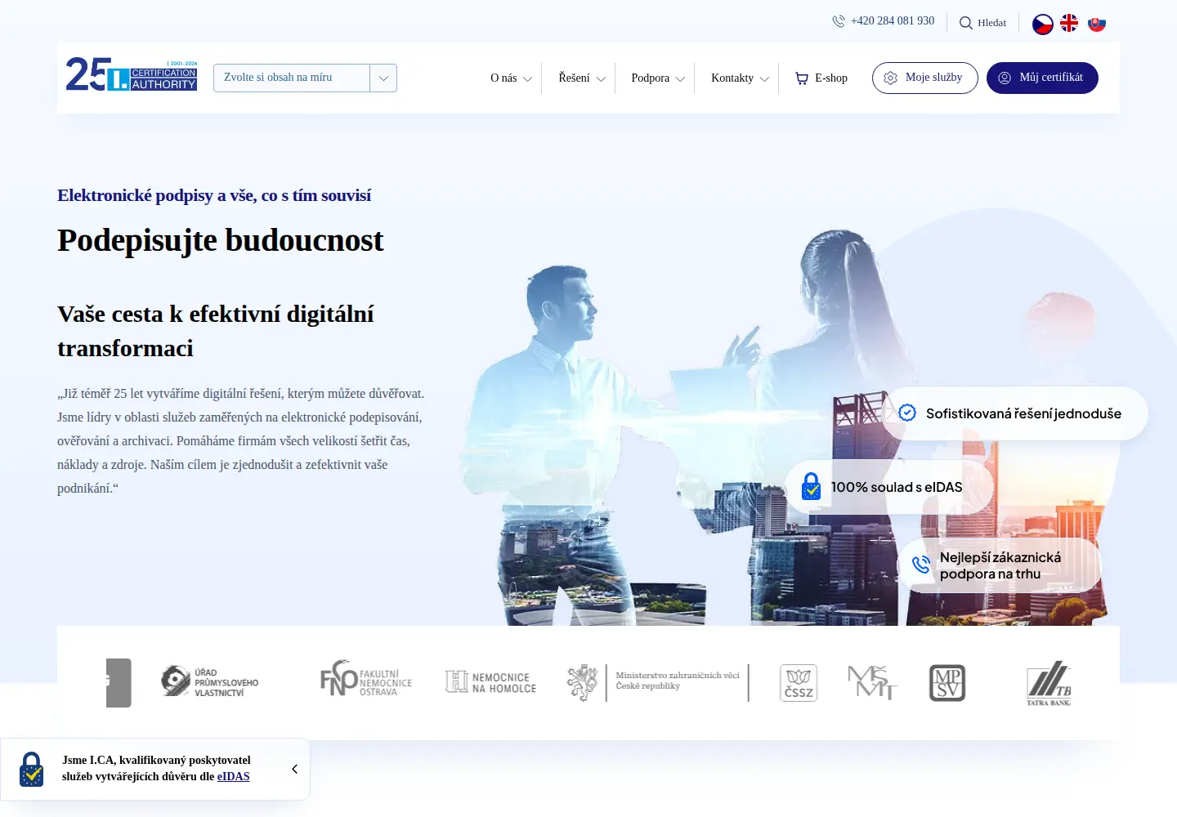Click the Úřad průmyslového vlastnictví logo
The height and width of the screenshot is (817, 1177).
(210, 682)
